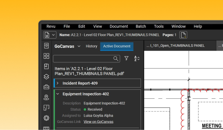This screenshot has width=223, height=130.
Task: Open the Properties gear icon
Action: (x=46, y=118)
